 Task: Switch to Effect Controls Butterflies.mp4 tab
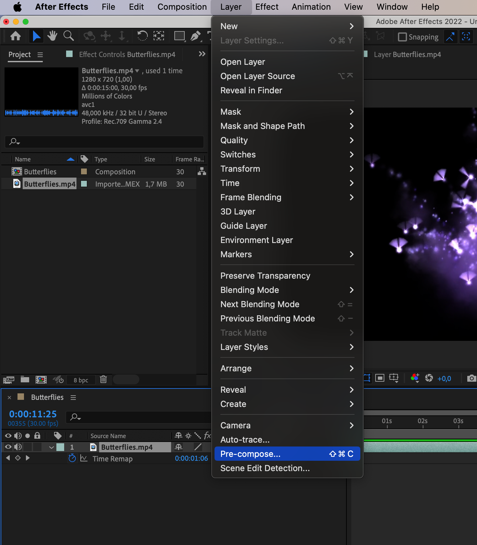(x=127, y=54)
